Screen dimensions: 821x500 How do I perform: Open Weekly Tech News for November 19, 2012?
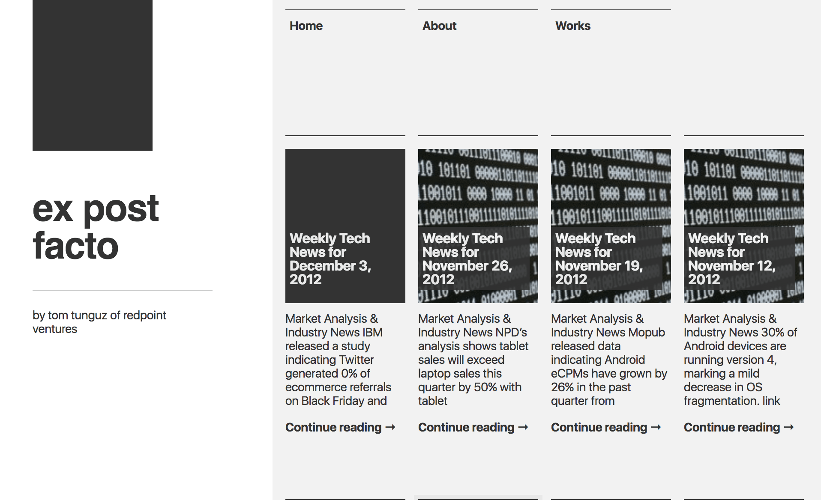pyautogui.click(x=599, y=259)
